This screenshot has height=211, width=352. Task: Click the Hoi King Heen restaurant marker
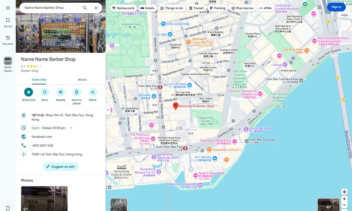coord(306,51)
